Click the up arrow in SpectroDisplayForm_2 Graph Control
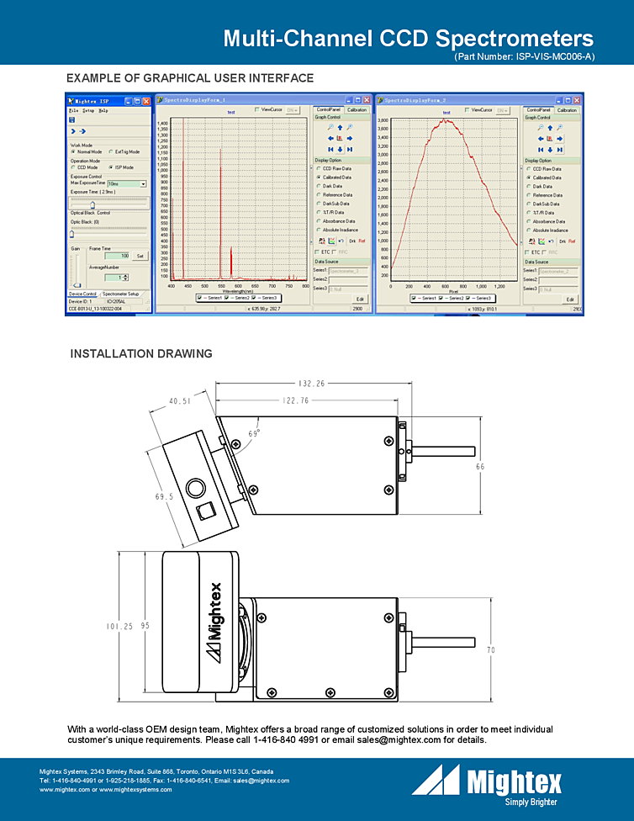The image size is (634, 821). (x=550, y=128)
